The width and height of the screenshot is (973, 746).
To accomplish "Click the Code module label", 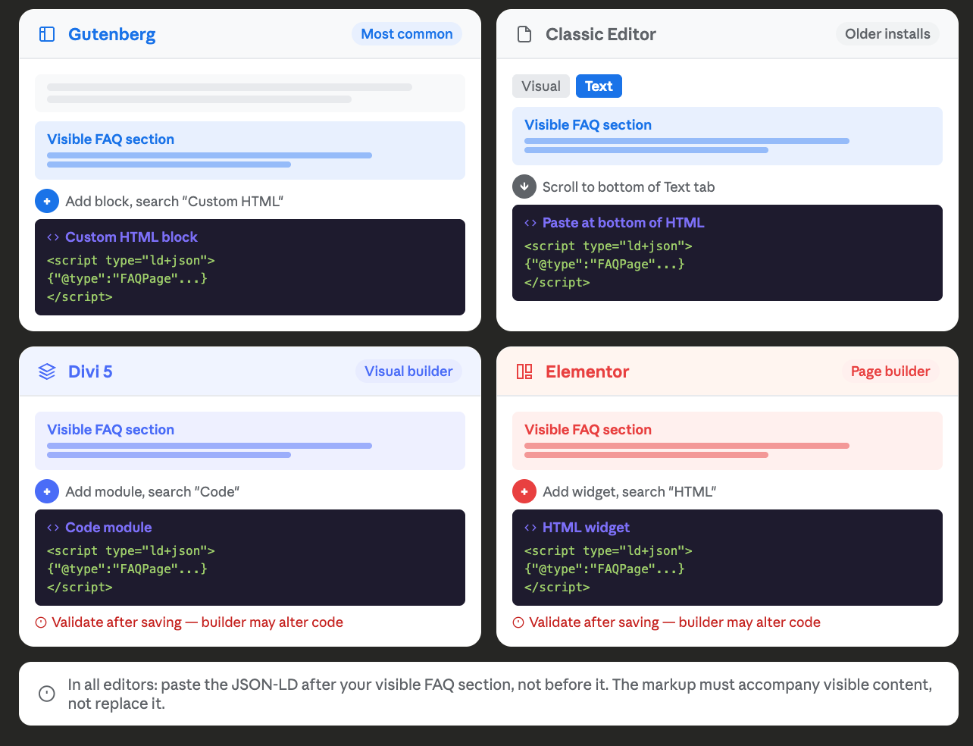I will point(108,528).
